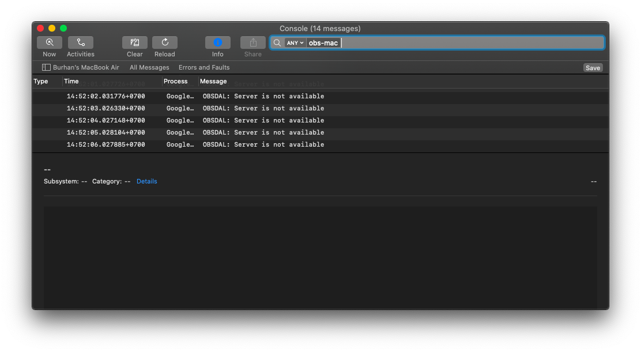Select the All Messages tab
The width and height of the screenshot is (641, 352).
point(149,67)
